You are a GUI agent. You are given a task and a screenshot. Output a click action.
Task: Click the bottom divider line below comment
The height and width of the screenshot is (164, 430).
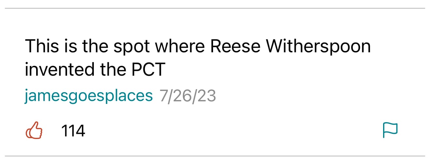coord(215,156)
